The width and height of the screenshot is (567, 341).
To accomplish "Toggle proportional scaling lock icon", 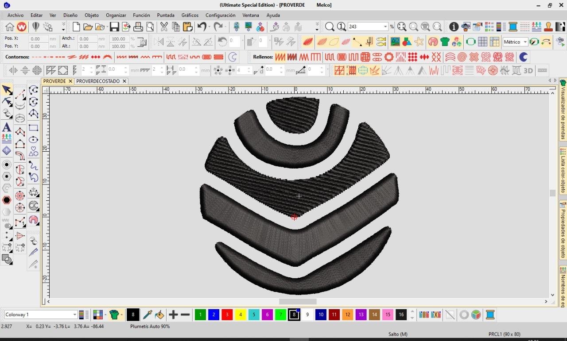I will click(142, 42).
